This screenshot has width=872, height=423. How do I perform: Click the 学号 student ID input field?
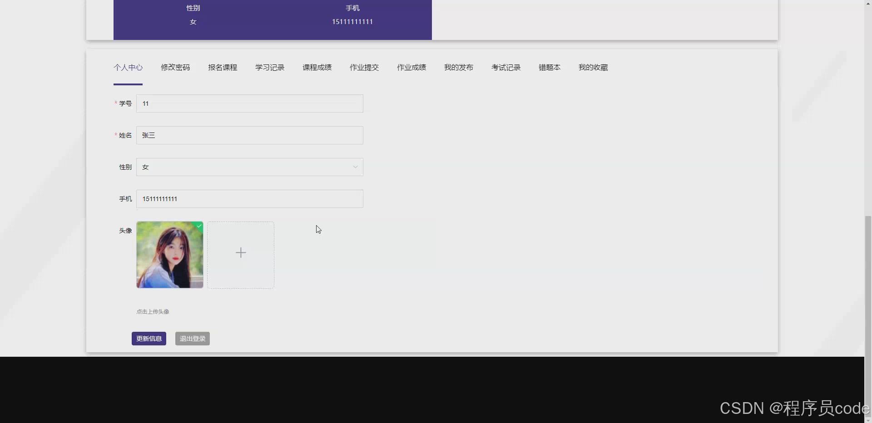[250, 103]
